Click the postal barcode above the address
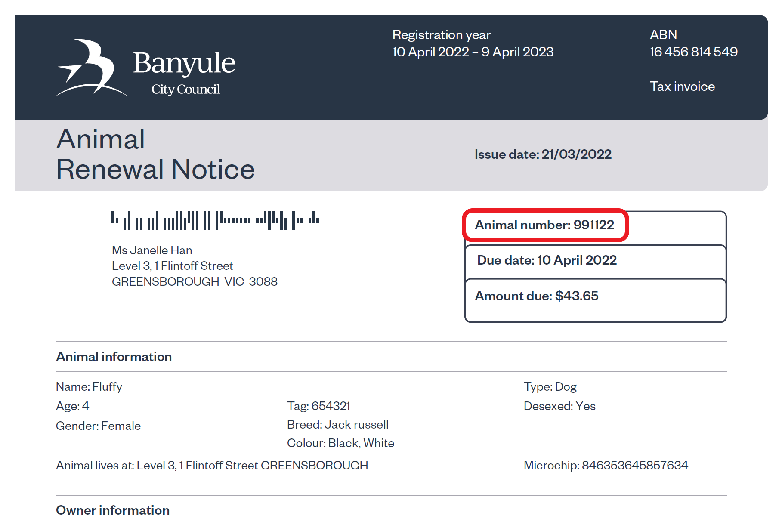Image resolution: width=782 pixels, height=528 pixels. pyautogui.click(x=215, y=220)
